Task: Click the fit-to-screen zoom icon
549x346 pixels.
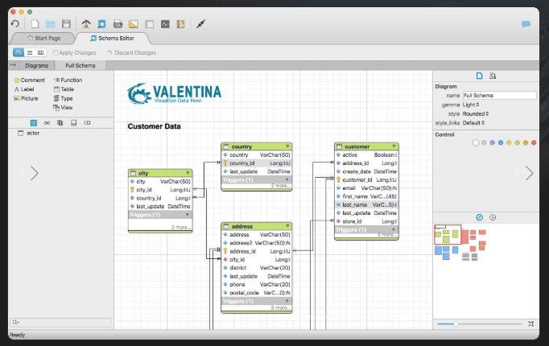Action: [x=530, y=324]
